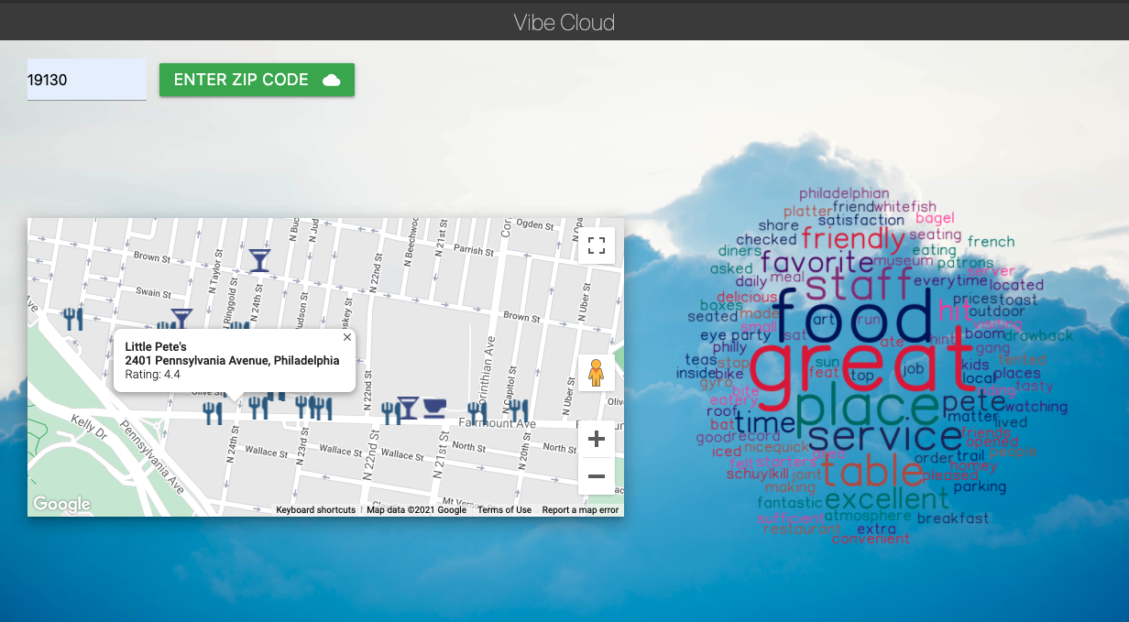Click the word 'great' in word cloud
Screen dimensions: 1129x622
tap(859, 365)
